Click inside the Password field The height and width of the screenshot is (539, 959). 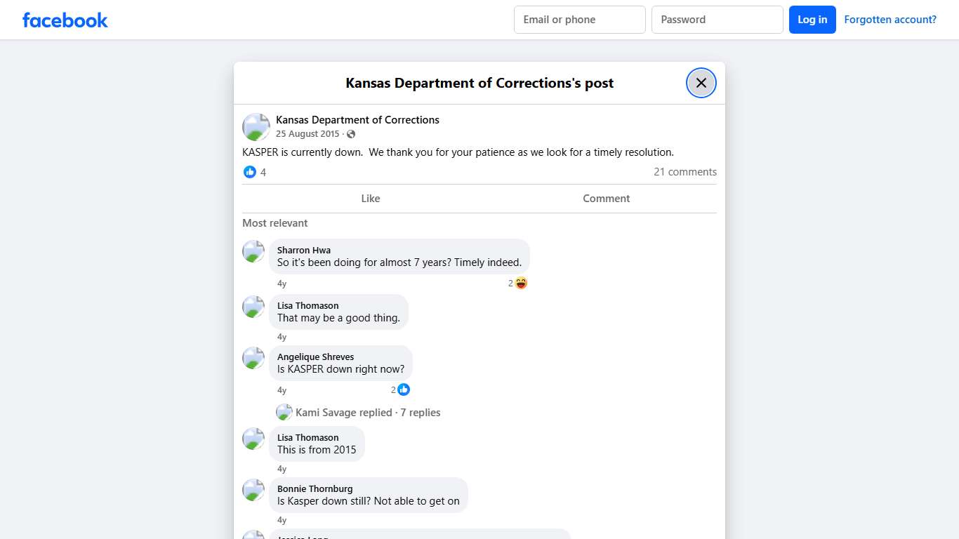[717, 20]
